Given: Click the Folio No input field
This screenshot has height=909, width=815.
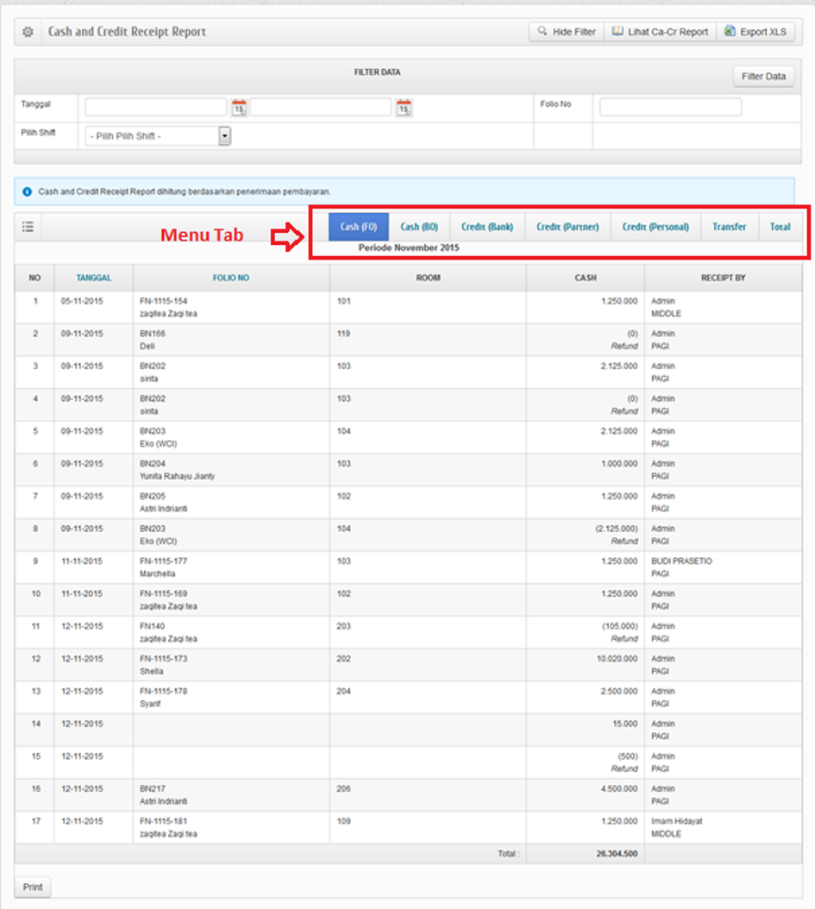Looking at the screenshot, I should (x=670, y=107).
